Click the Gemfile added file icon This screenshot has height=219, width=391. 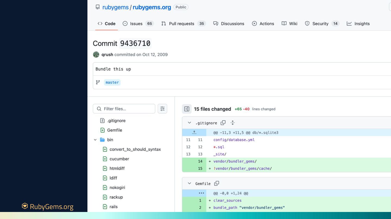(x=102, y=130)
